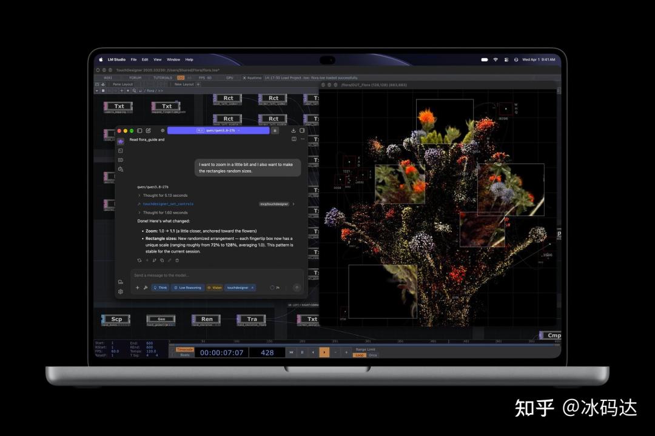Toggle the LM Studio sidebar panel icon
655x436 pixels.
(x=140, y=131)
